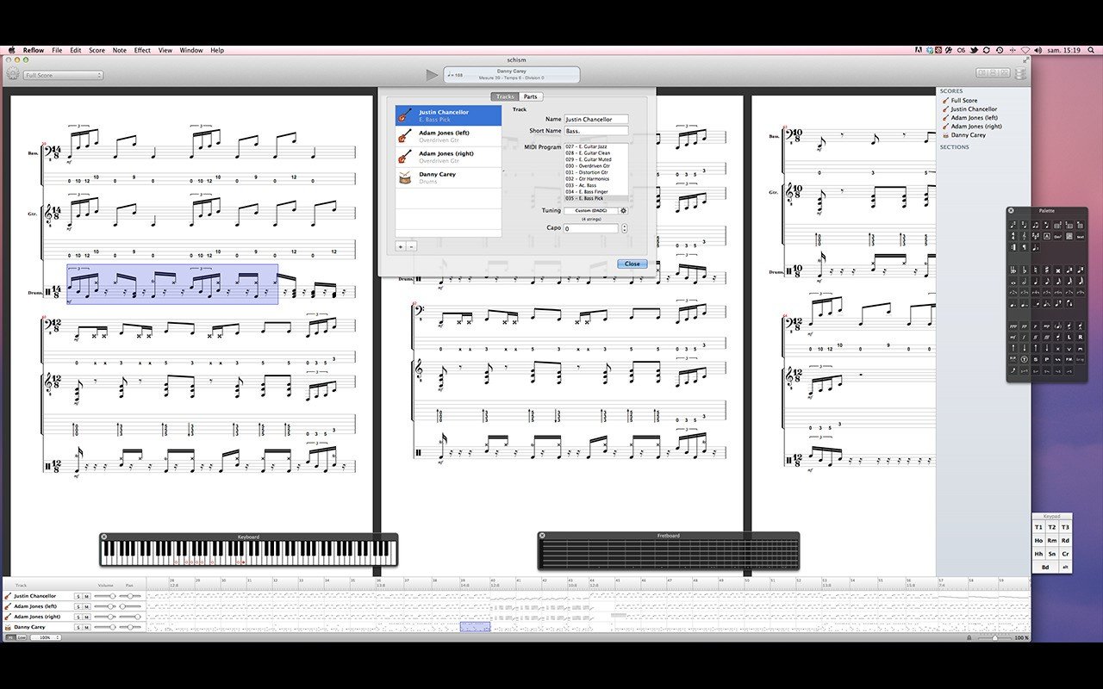The height and width of the screenshot is (689, 1103).
Task: Select Adam Jones (left) in track dialog
Action: point(448,136)
